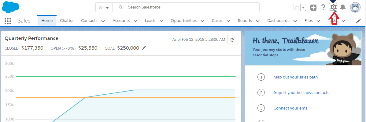Screen dimensions: 366x122
Task: Open Global Actions plus icon
Action: point(313,8)
